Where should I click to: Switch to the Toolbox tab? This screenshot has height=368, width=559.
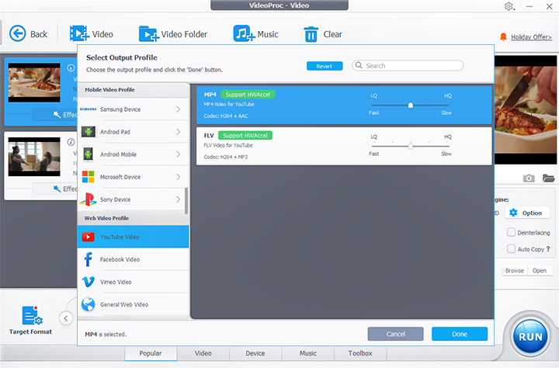tap(360, 353)
